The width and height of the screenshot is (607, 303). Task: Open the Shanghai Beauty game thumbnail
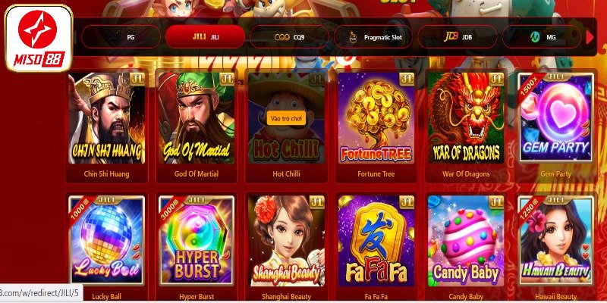(x=286, y=240)
